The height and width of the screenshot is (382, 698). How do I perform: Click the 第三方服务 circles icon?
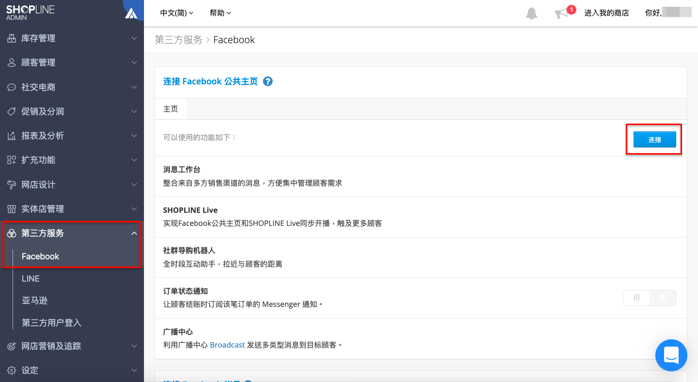pos(12,233)
